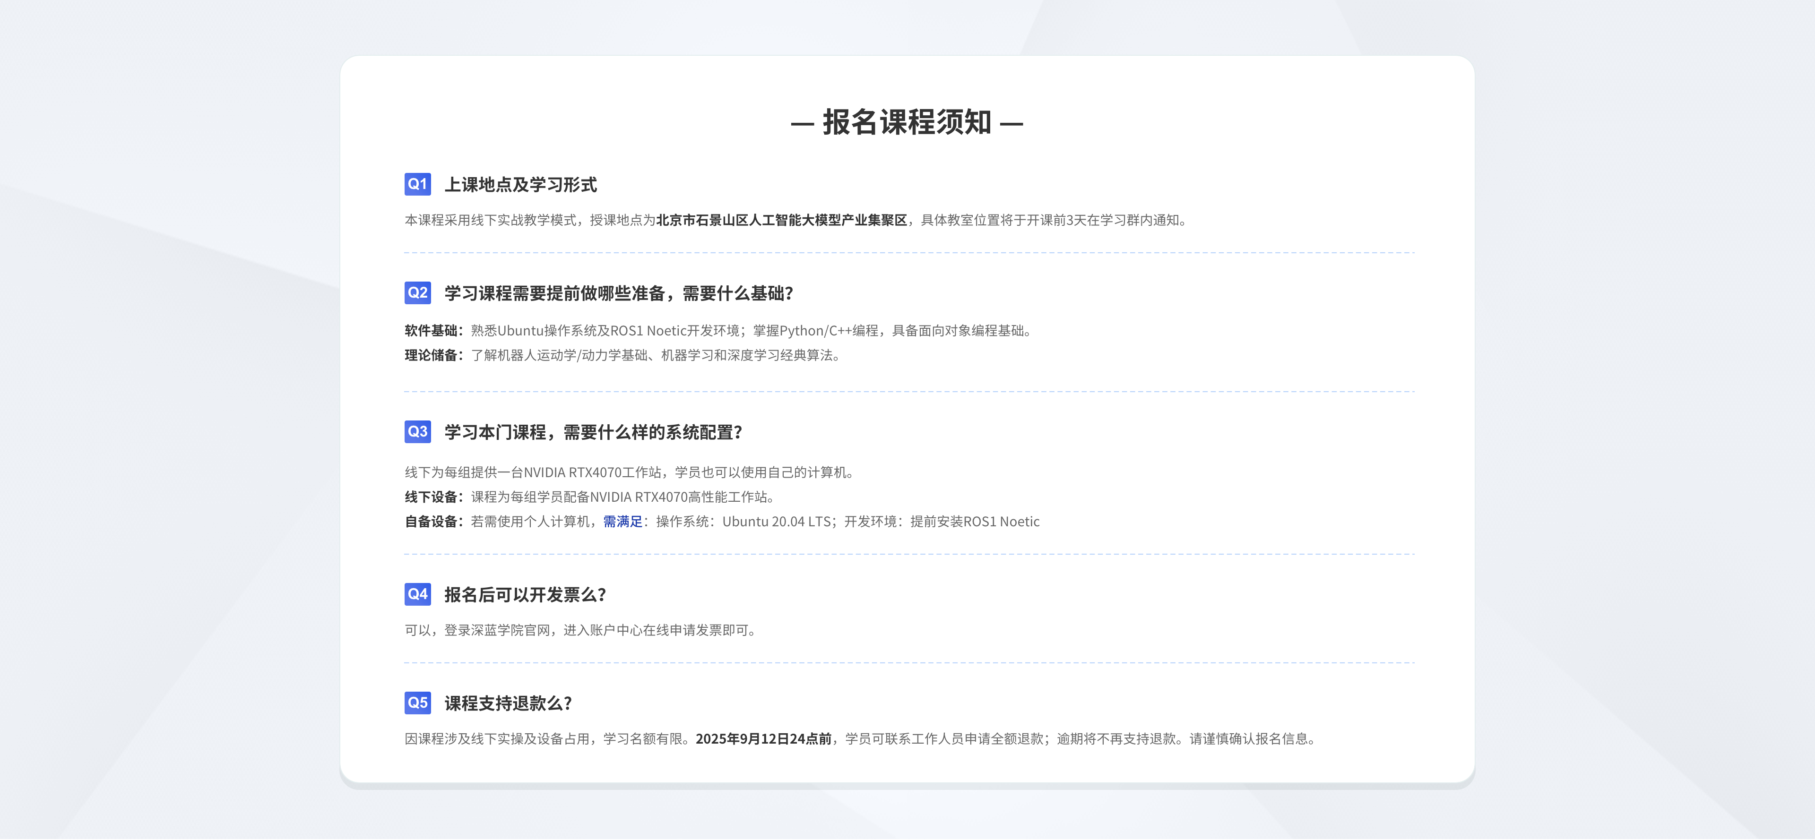Click the bold label 软件基础

pos(431,330)
